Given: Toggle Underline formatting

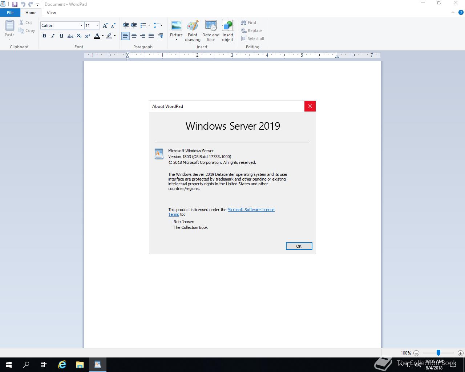Looking at the screenshot, I should pyautogui.click(x=61, y=36).
